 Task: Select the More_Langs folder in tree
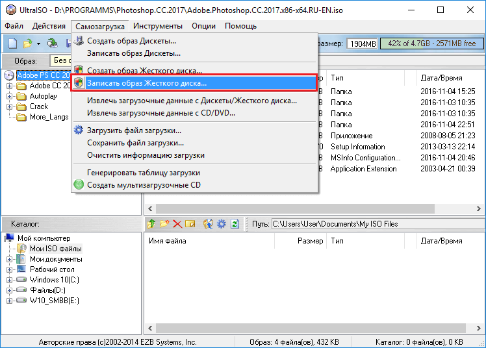tap(49, 117)
